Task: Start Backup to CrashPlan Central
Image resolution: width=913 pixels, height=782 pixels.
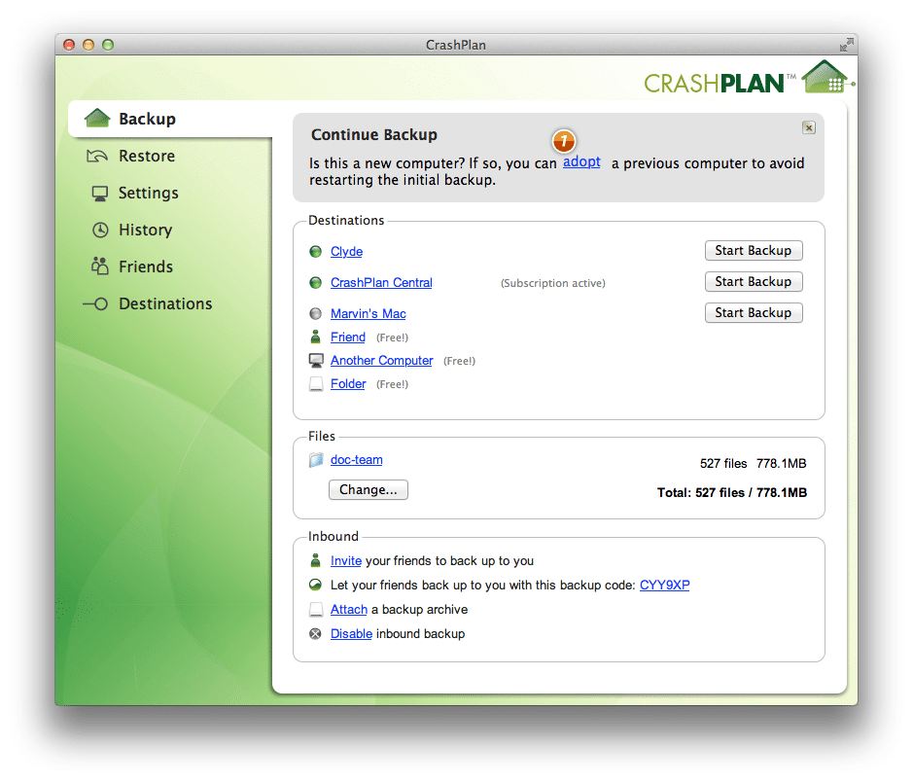Action: (x=754, y=282)
